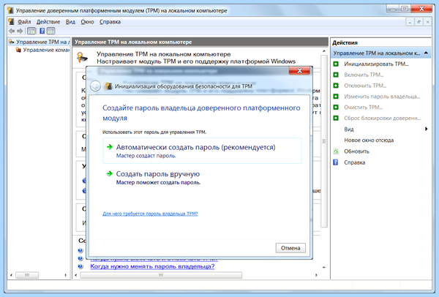The height and width of the screenshot is (297, 439).
Task: Open link 'Когда нужно менять пароль владельца?'
Action: (152, 266)
